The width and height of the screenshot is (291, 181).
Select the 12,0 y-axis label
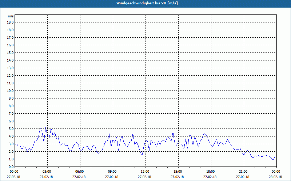click(x=10, y=76)
